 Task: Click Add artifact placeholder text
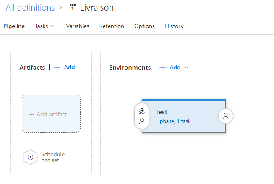tap(52, 114)
